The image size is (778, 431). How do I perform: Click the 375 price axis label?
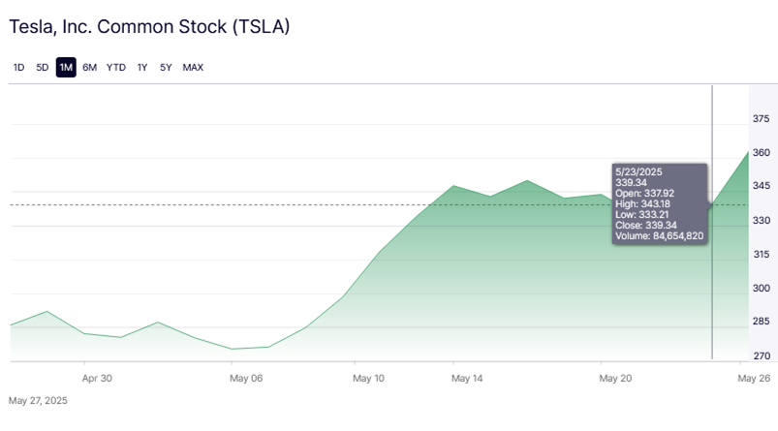tap(761, 118)
